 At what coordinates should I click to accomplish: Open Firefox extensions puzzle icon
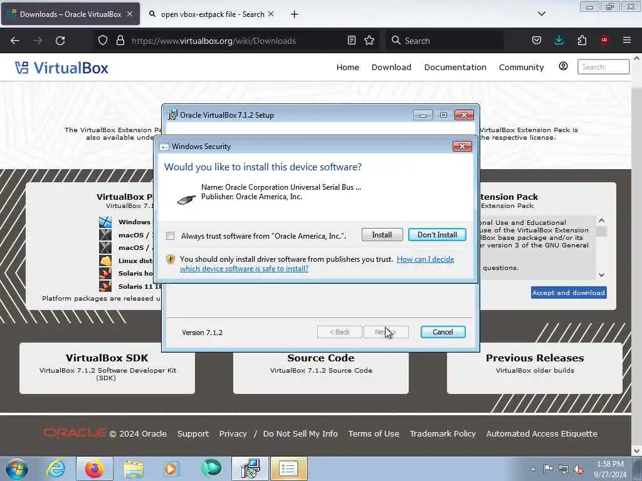click(x=582, y=41)
